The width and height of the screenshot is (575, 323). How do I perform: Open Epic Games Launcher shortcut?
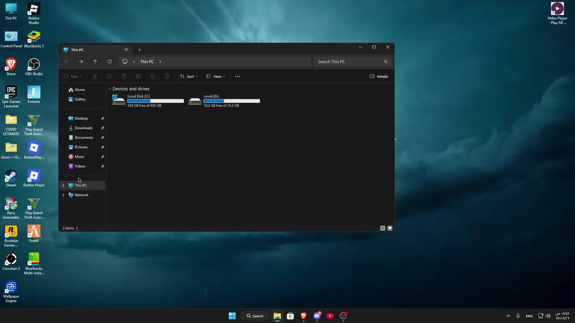[x=11, y=97]
